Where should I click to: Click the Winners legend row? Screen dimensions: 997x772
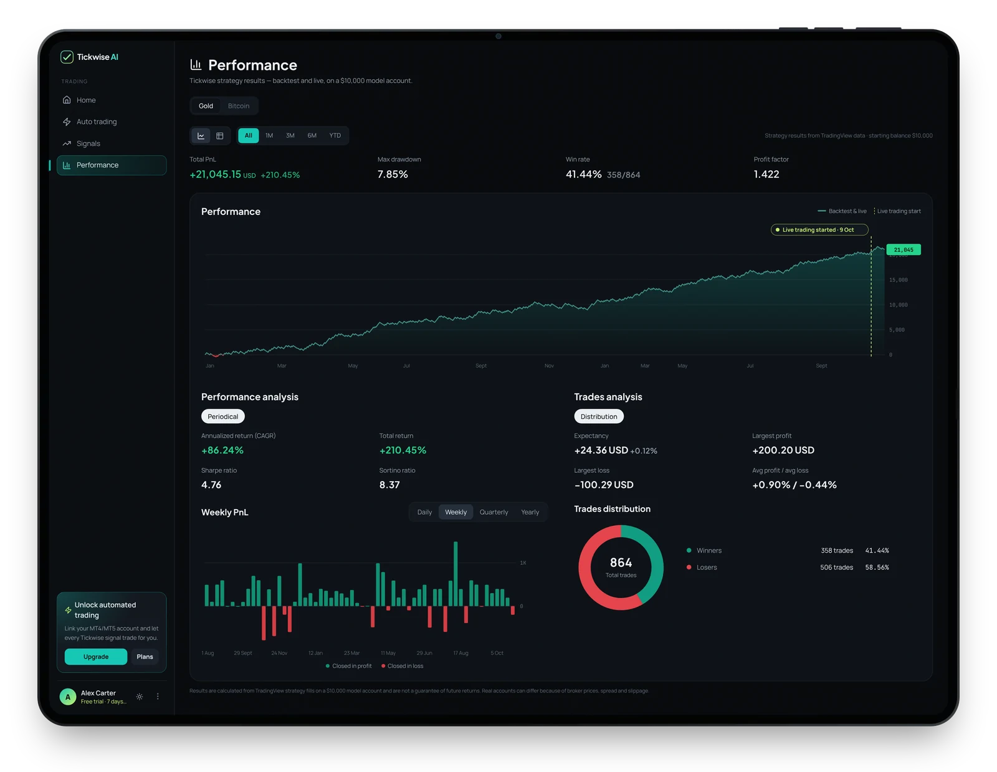[788, 551]
